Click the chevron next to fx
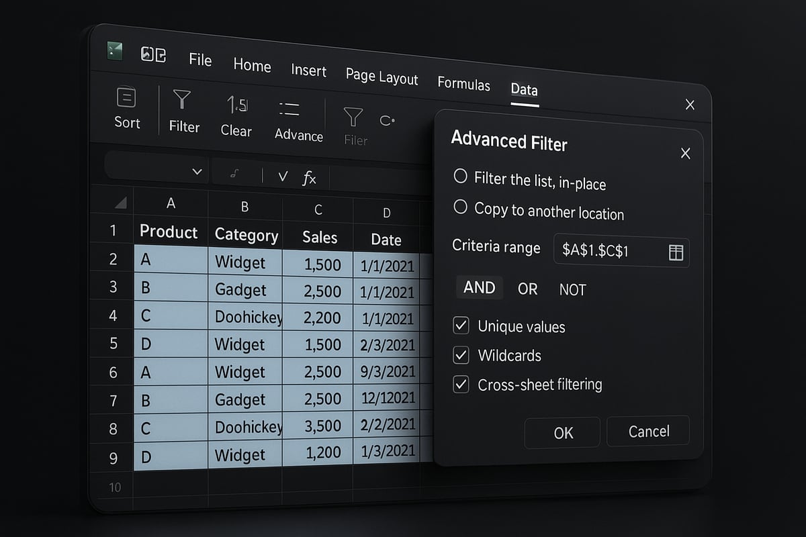The image size is (806, 537). pos(283,177)
